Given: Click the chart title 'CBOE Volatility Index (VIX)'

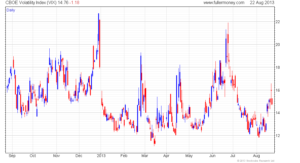Looking at the screenshot, I should tap(31, 3).
